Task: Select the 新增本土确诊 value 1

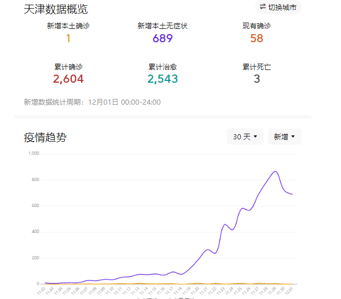Action: 68,39
